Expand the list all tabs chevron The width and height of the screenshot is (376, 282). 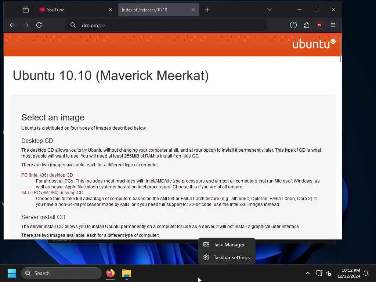point(269,10)
